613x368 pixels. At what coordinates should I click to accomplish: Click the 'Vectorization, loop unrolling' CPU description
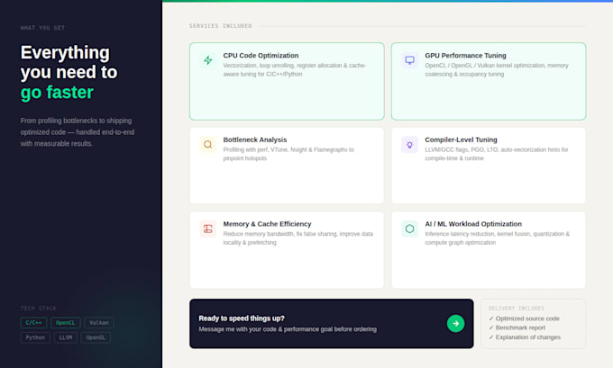295,70
